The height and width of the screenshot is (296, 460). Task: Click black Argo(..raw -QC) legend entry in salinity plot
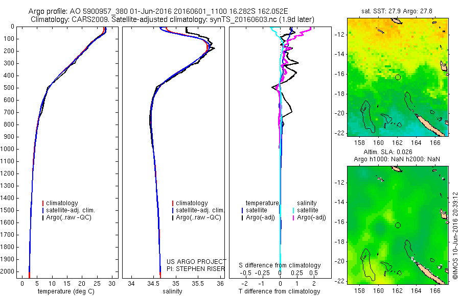pyautogui.click(x=197, y=217)
